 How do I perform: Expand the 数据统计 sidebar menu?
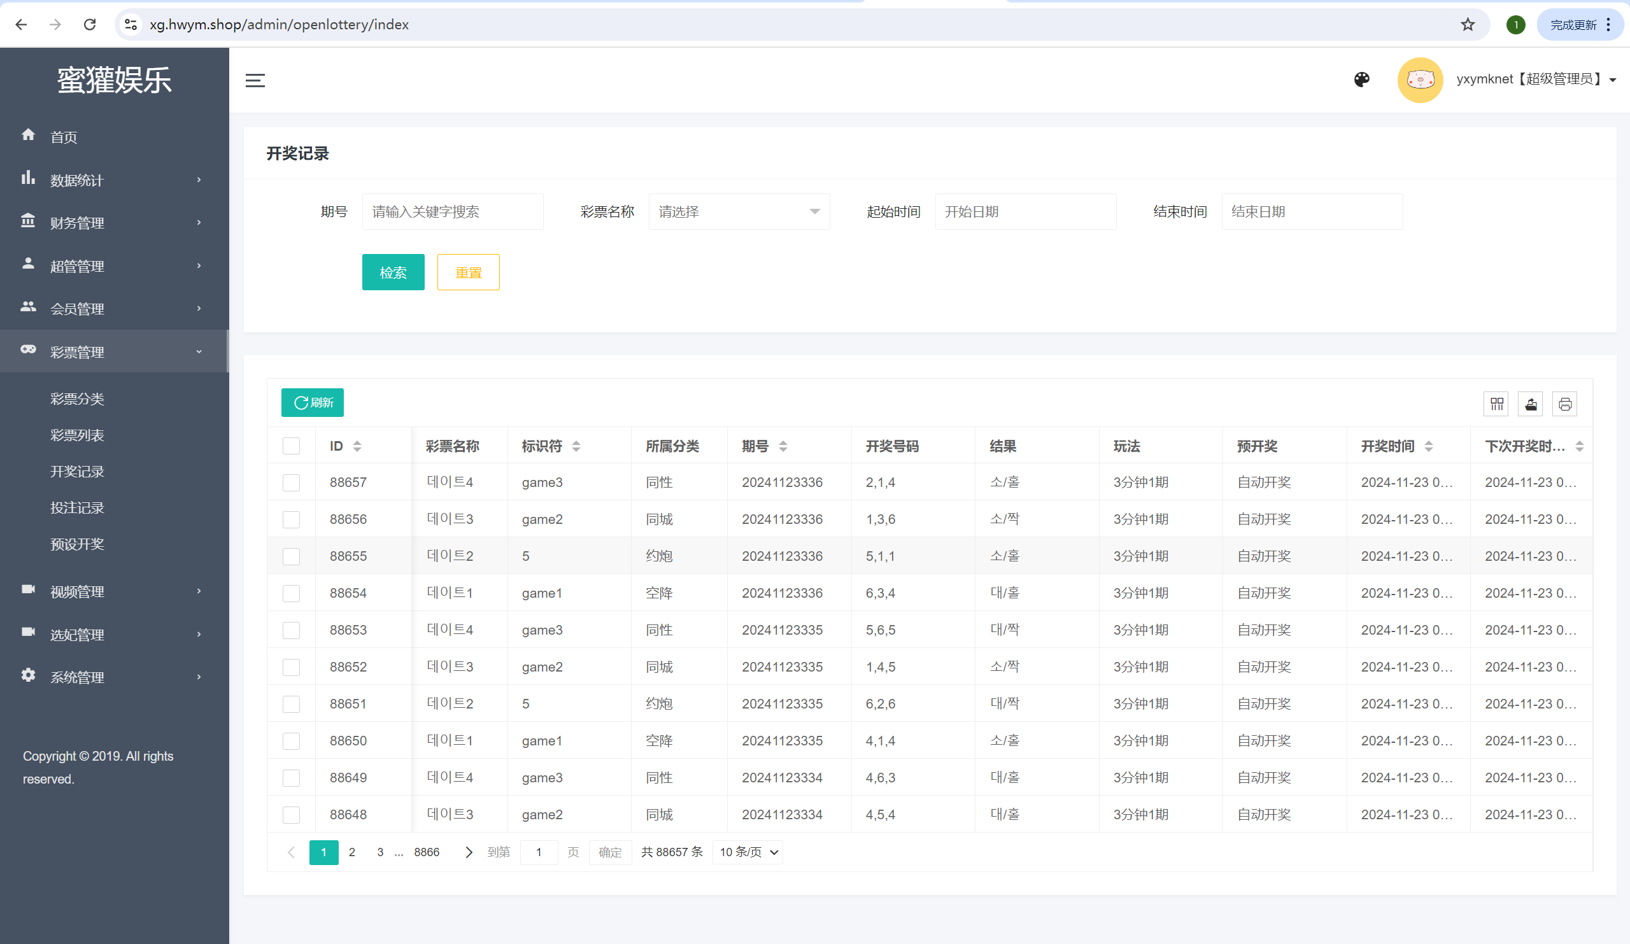click(115, 180)
